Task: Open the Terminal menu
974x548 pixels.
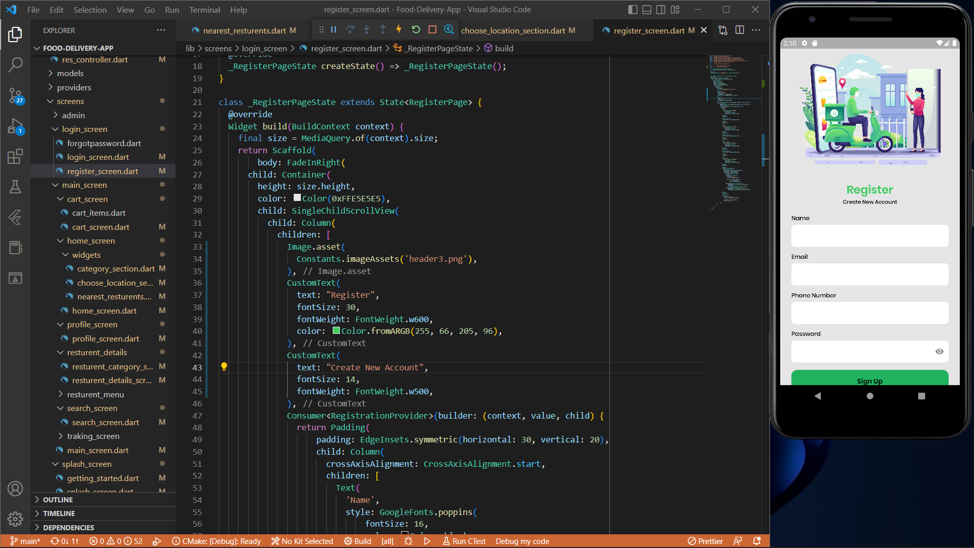Action: 204,10
